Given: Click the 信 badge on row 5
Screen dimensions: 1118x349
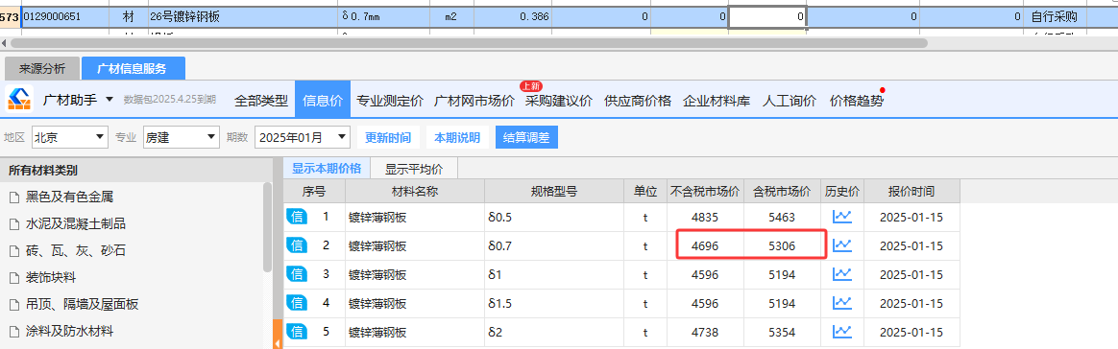Looking at the screenshot, I should pyautogui.click(x=297, y=332).
